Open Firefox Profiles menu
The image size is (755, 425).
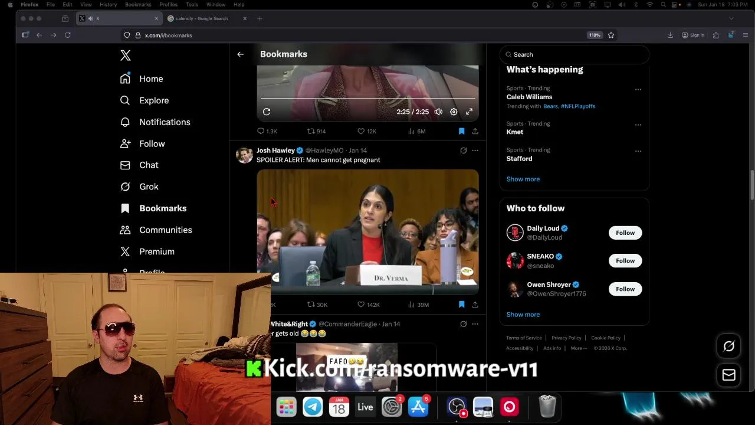[168, 4]
